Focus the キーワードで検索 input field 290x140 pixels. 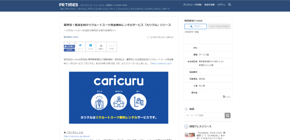[204, 116]
